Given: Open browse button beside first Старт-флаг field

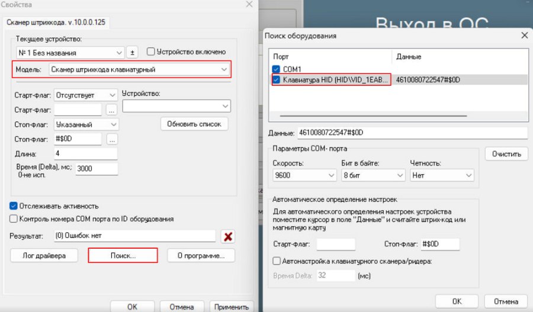Looking at the screenshot, I should 111,110.
